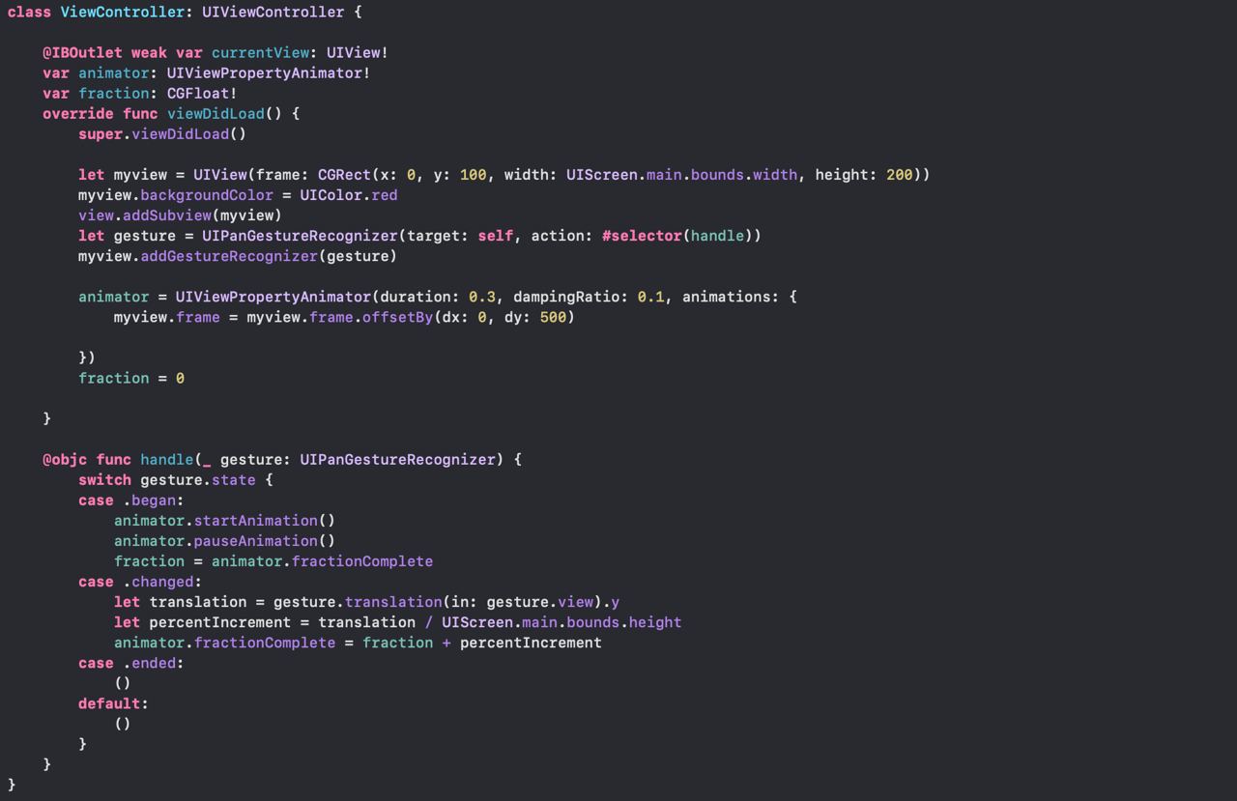Click 'handle' in the @objc func declaration
The image size is (1237, 801).
[167, 460]
